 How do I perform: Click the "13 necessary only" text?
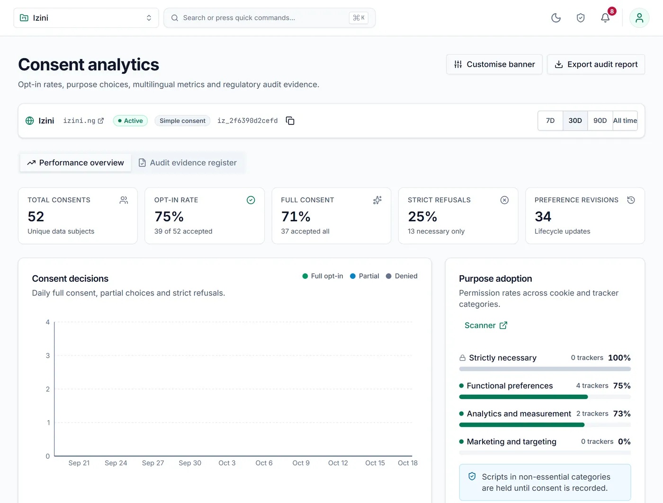coord(436,231)
